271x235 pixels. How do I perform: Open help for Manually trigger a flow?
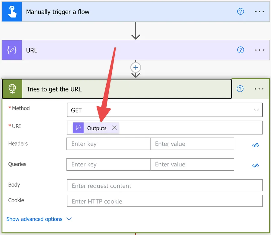(240, 11)
